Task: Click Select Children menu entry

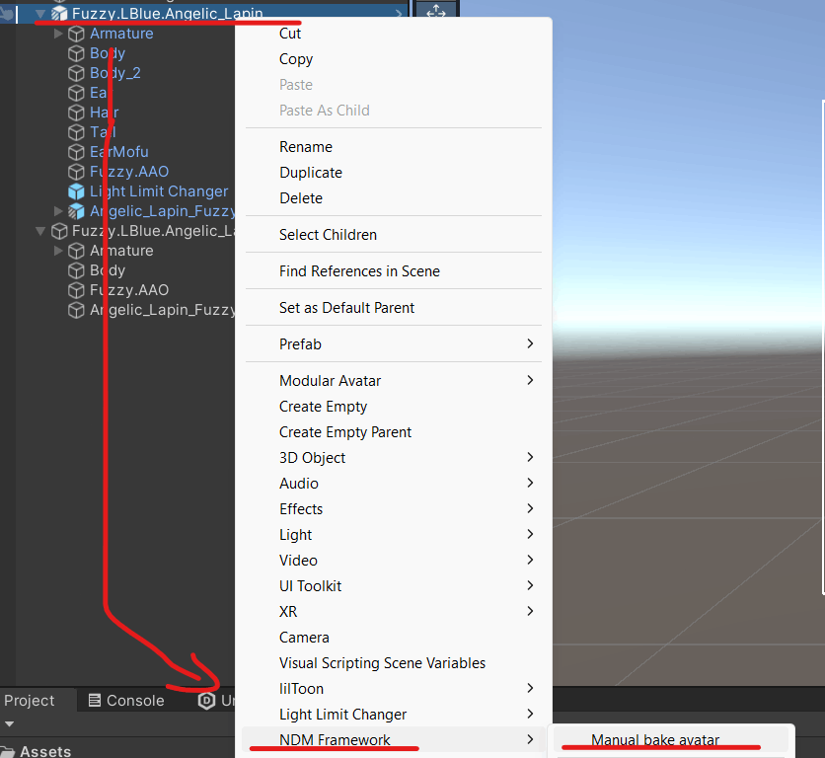Action: tap(394, 235)
